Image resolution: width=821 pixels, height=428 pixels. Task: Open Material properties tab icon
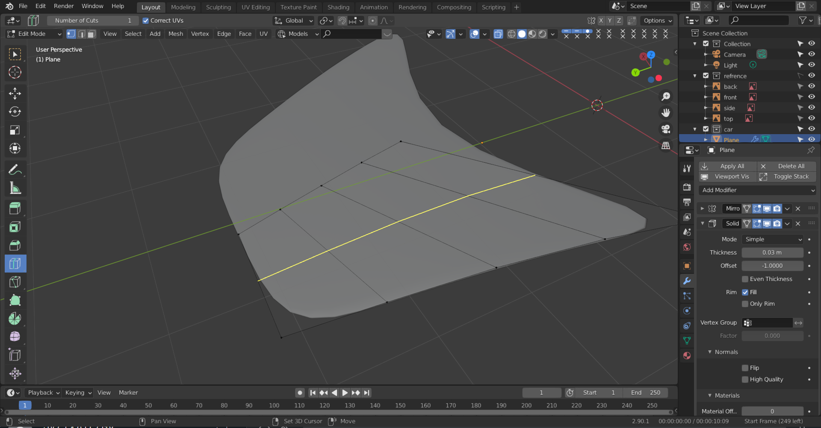click(x=687, y=355)
